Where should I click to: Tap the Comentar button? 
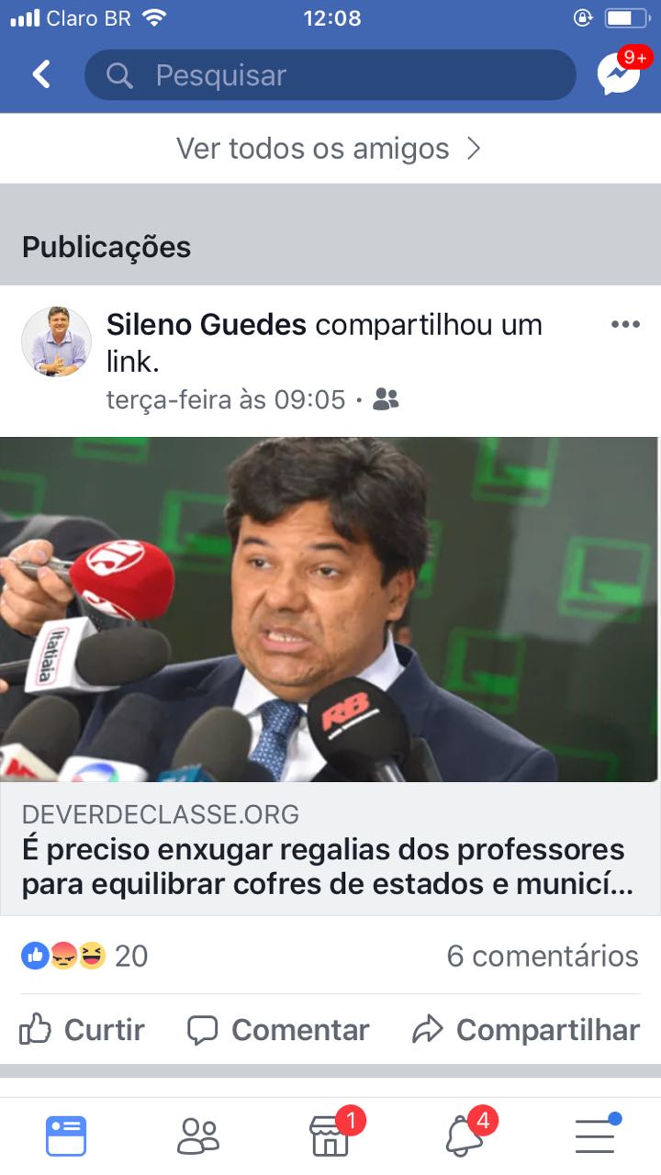point(278,1030)
